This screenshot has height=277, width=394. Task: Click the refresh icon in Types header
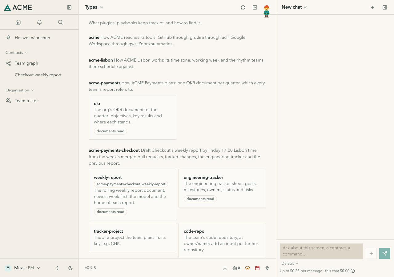[243, 7]
